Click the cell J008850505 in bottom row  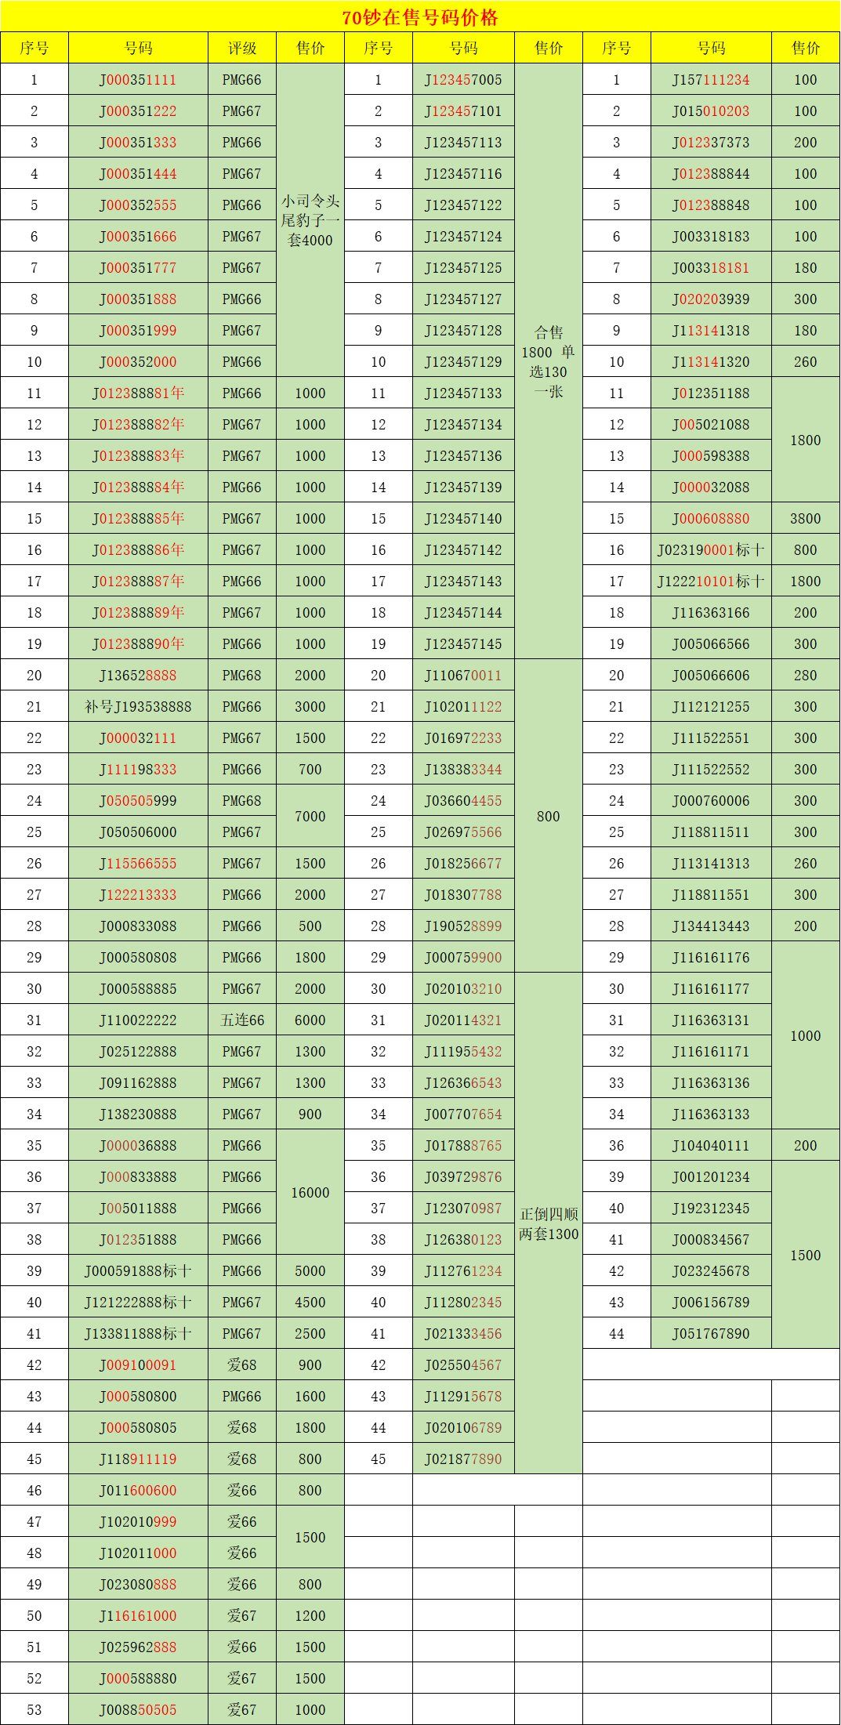pyautogui.click(x=138, y=1710)
